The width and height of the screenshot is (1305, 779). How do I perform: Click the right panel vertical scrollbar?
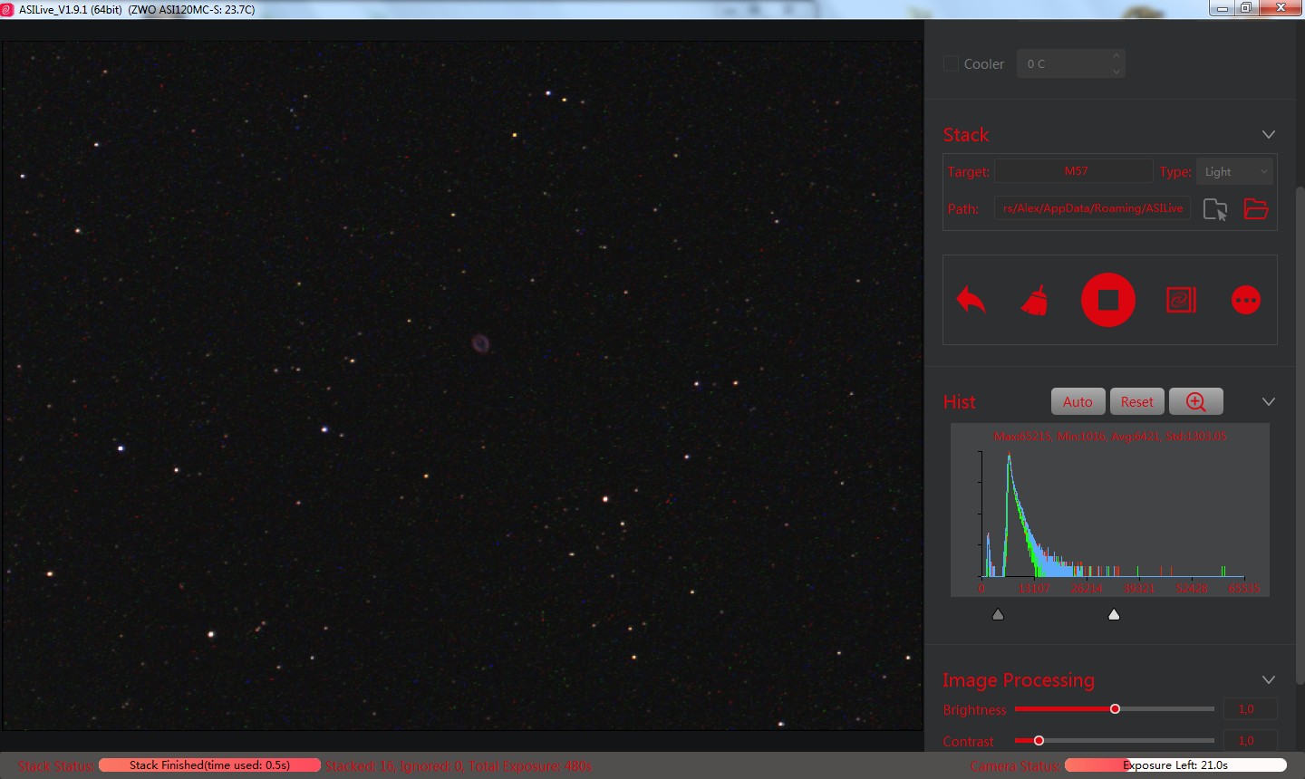[x=1300, y=435]
